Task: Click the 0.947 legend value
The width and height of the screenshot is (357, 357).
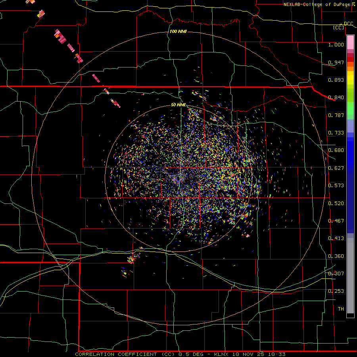Action: [336, 62]
